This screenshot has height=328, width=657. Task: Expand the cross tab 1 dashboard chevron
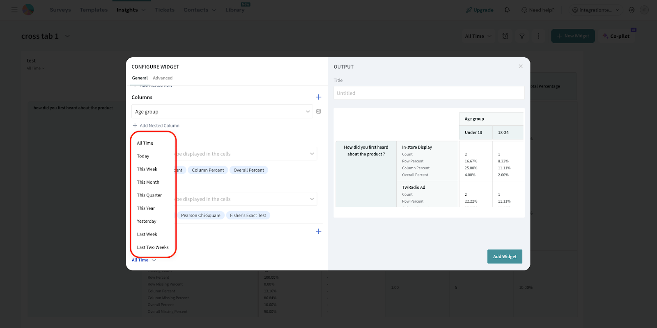pyautogui.click(x=68, y=36)
